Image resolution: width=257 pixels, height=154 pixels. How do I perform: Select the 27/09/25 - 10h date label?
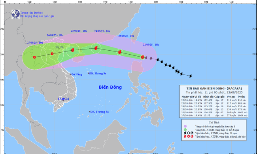[35, 43]
